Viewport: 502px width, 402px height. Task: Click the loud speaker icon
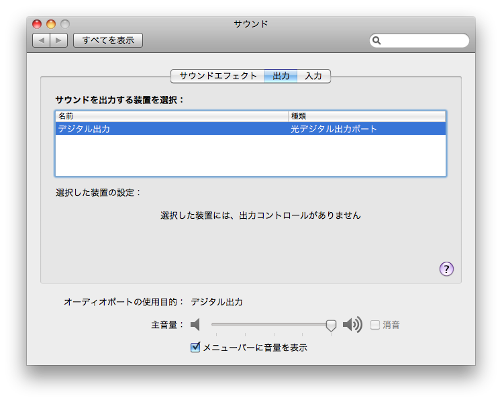point(352,325)
